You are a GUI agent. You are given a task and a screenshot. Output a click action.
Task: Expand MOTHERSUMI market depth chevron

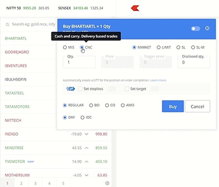click(87, 175)
